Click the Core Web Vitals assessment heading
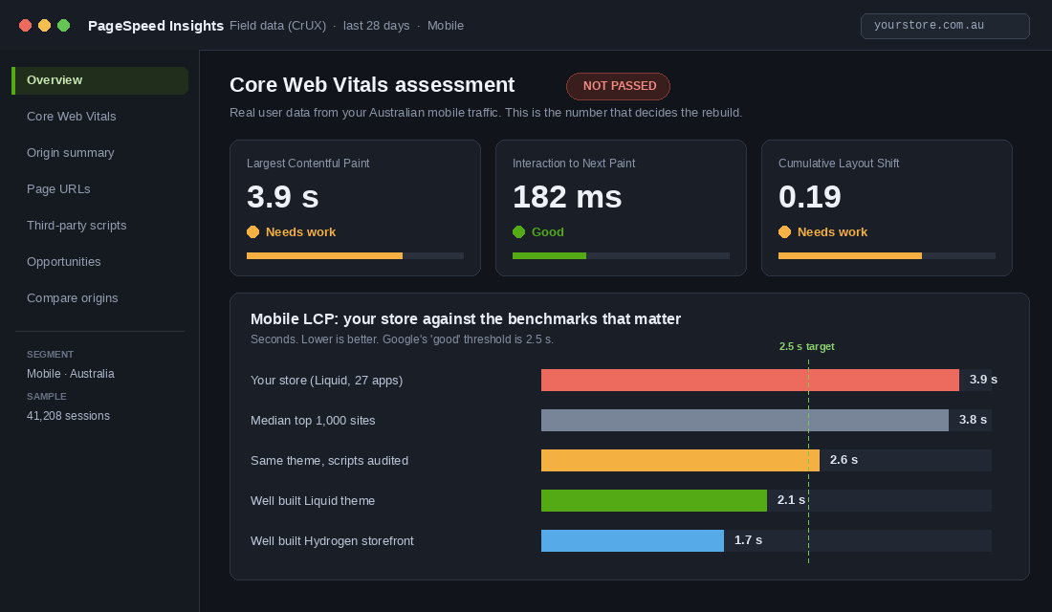 pos(372,85)
